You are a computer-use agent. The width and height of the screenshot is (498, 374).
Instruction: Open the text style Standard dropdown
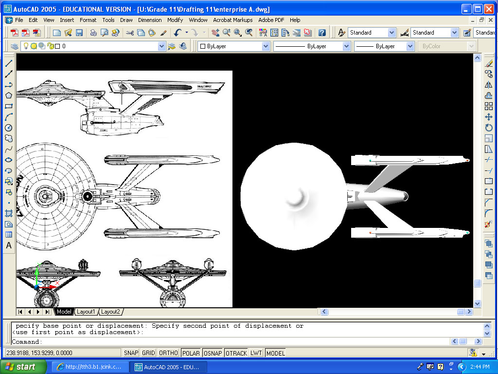point(391,33)
